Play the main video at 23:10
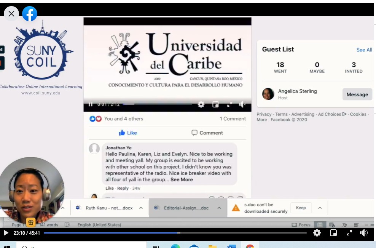Viewport: 376px width, 248px height. (x=6, y=233)
